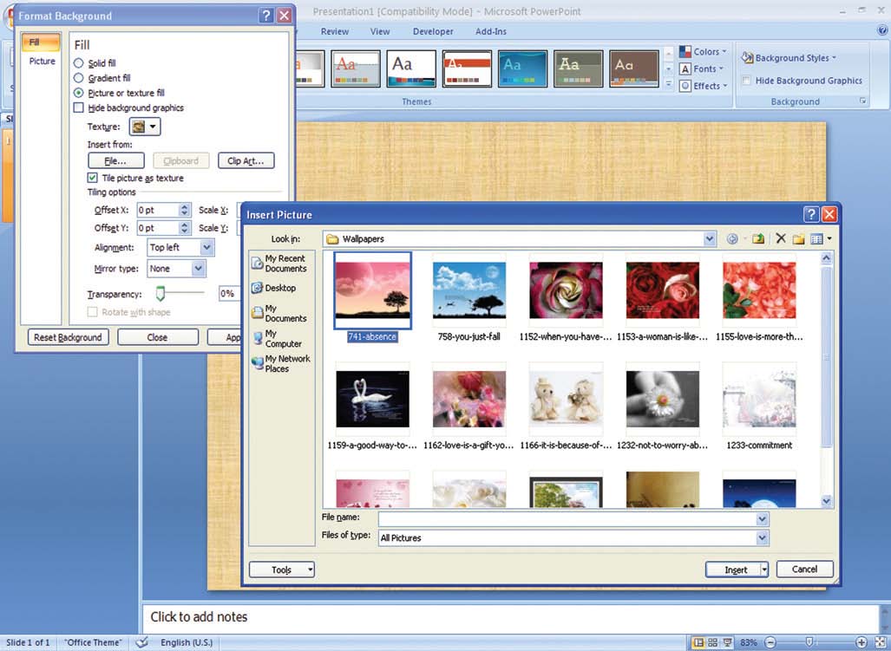Viewport: 891px width, 651px height.
Task: Click the spell check icon on status bar
Action: pyautogui.click(x=141, y=642)
